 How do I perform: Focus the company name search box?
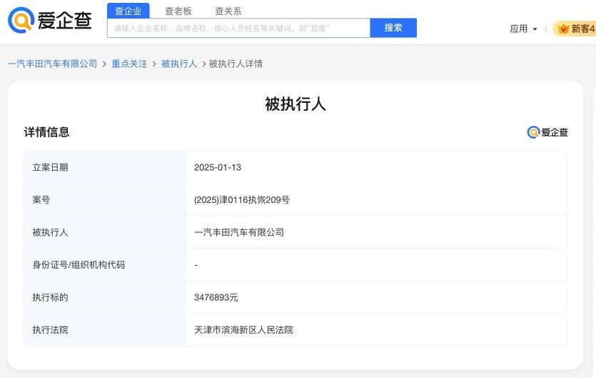pos(238,28)
